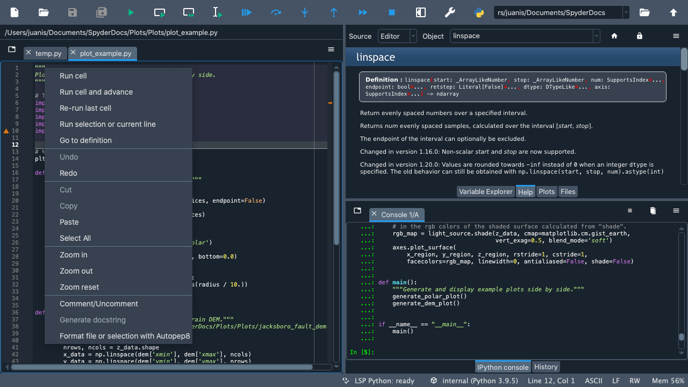Close the temp.py editor tab
688x387 pixels.
pyautogui.click(x=28, y=53)
